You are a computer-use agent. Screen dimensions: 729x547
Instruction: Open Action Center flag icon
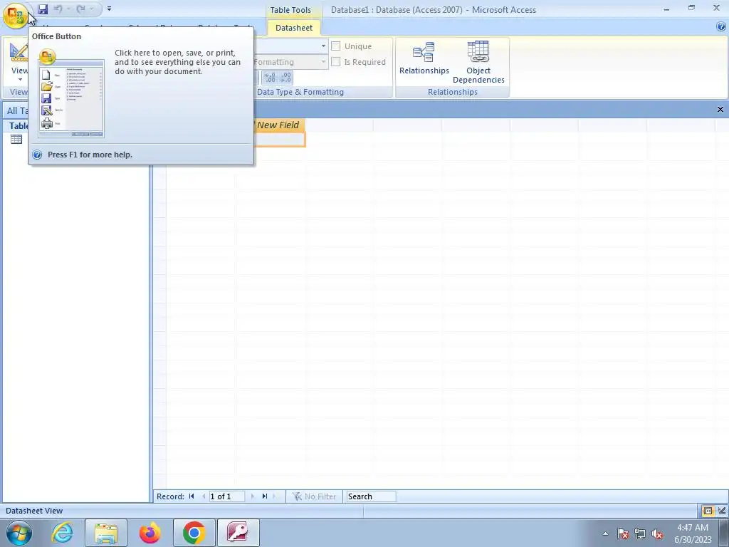[x=623, y=533]
